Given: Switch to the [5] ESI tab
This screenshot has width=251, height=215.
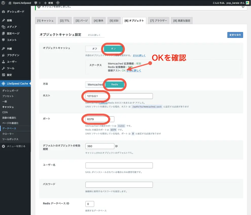Looking at the screenshot, I should [x=114, y=21].
